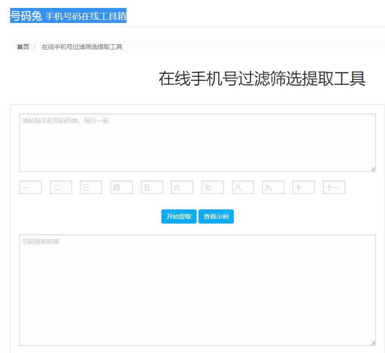Click the 在线手机号过滤筛选提取工具 breadcrumb item

coord(82,47)
